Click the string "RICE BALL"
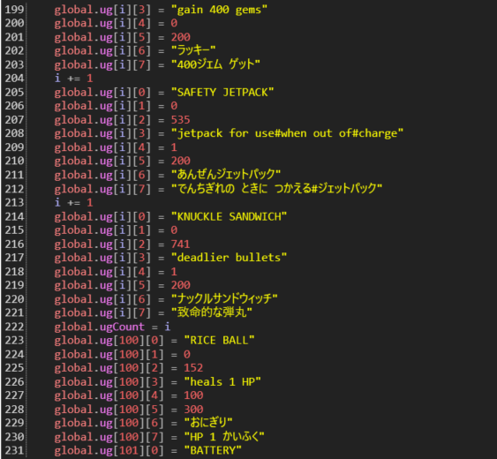Screen dimensions: 497x459 [x=219, y=341]
